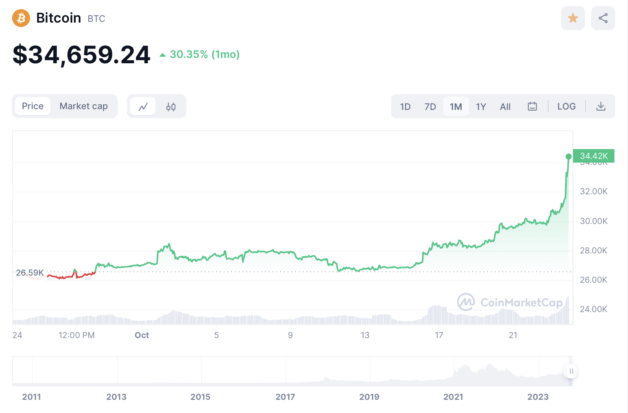This screenshot has height=413, width=628.
Task: Toggle LOG scale on the chart
Action: click(x=566, y=107)
